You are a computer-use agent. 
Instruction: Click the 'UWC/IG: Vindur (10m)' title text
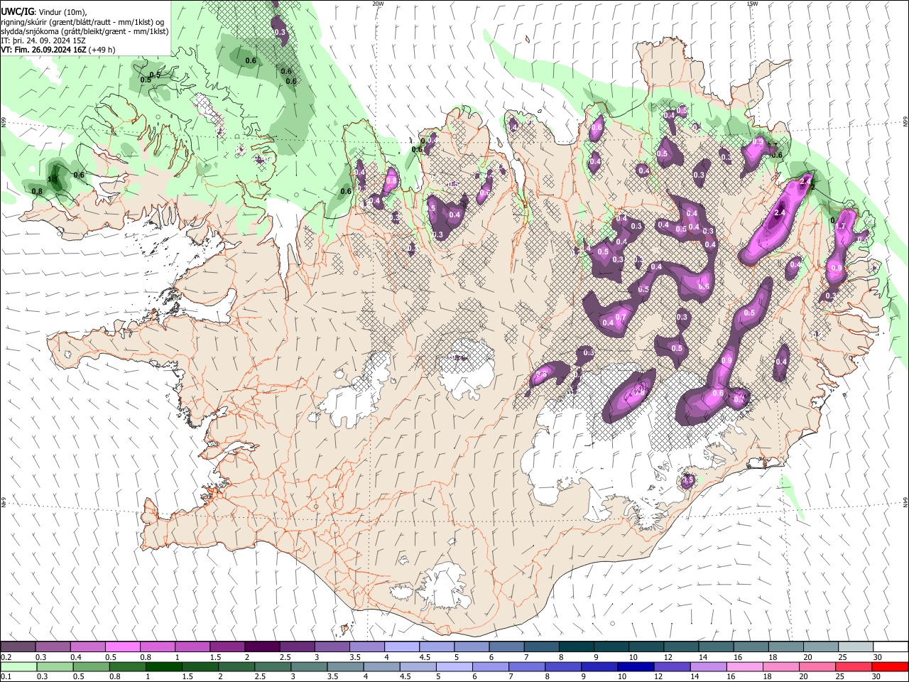point(43,11)
